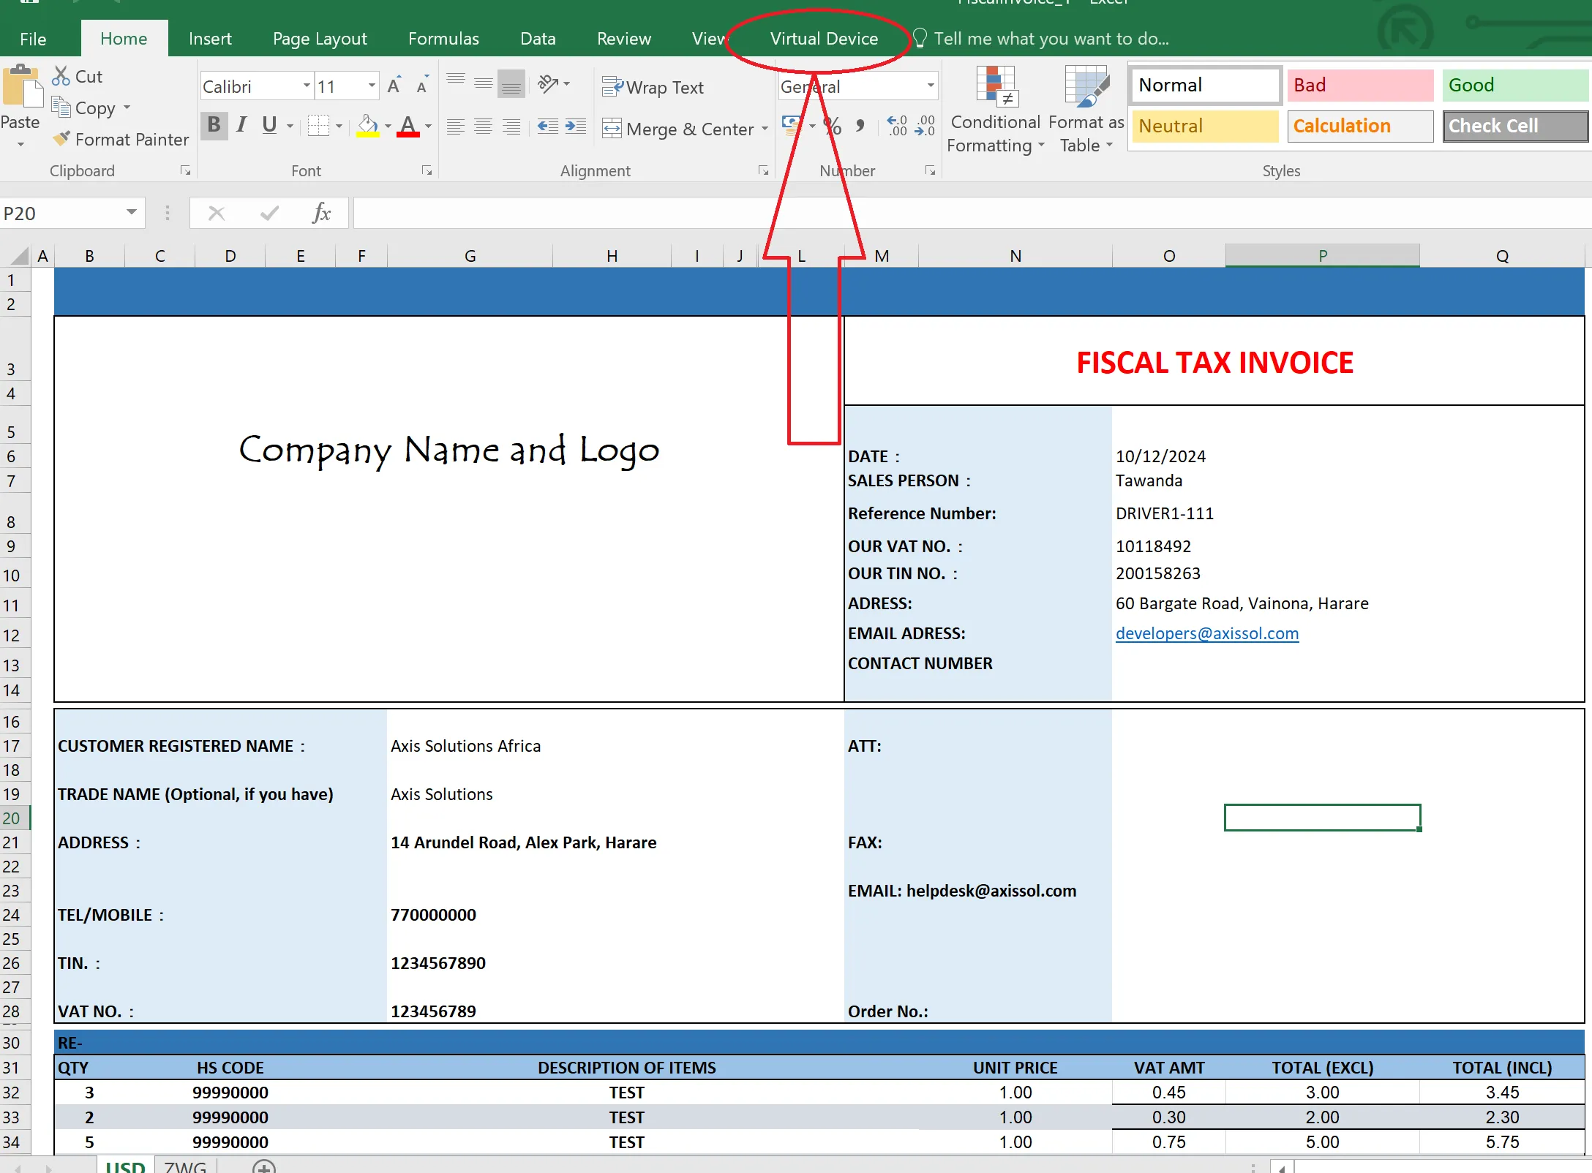Pick the red Font Color swatch
Screen dimensions: 1592x1173
(x=408, y=132)
